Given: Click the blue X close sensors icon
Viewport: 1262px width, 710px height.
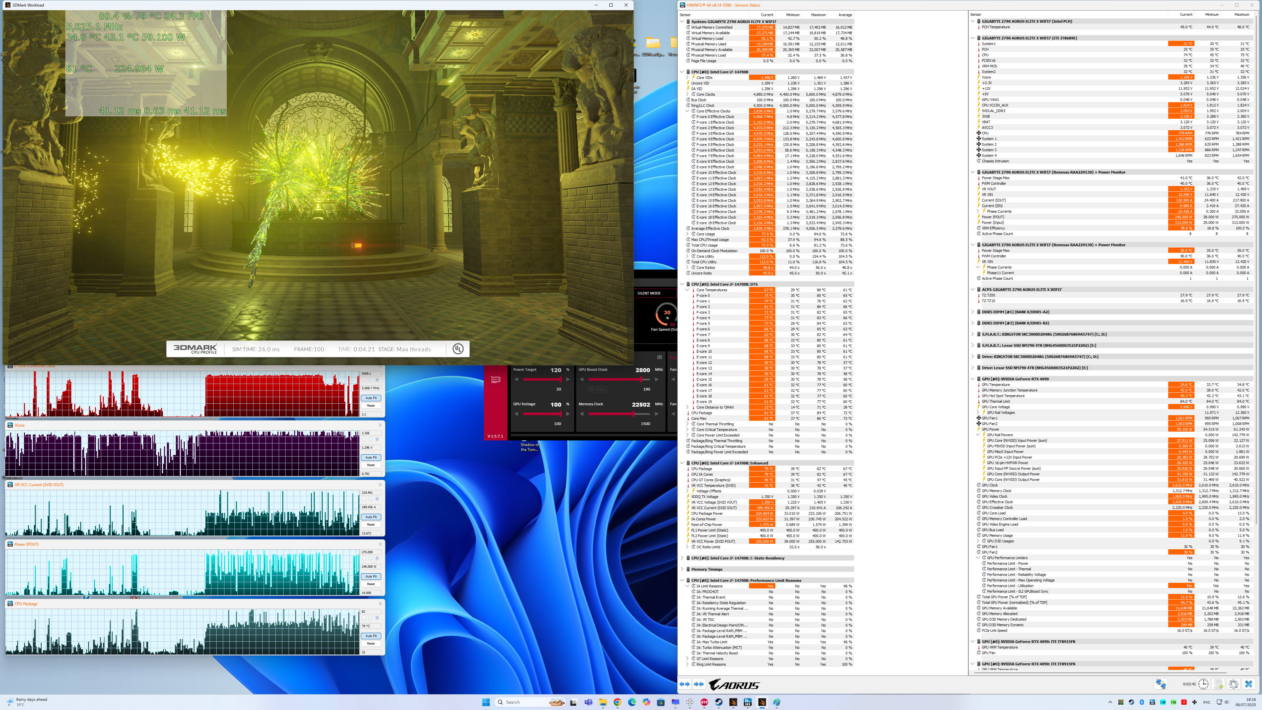Looking at the screenshot, I should click(1249, 684).
